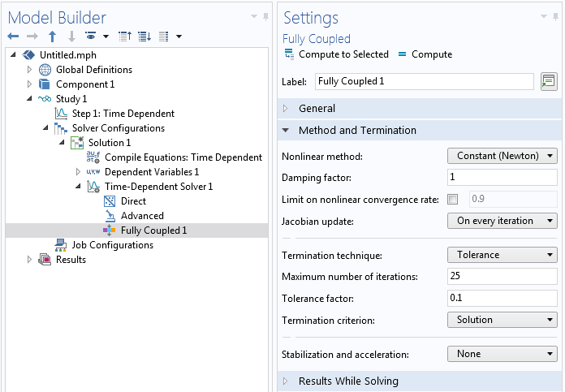Click the Move Up arrow icon

coord(53,37)
